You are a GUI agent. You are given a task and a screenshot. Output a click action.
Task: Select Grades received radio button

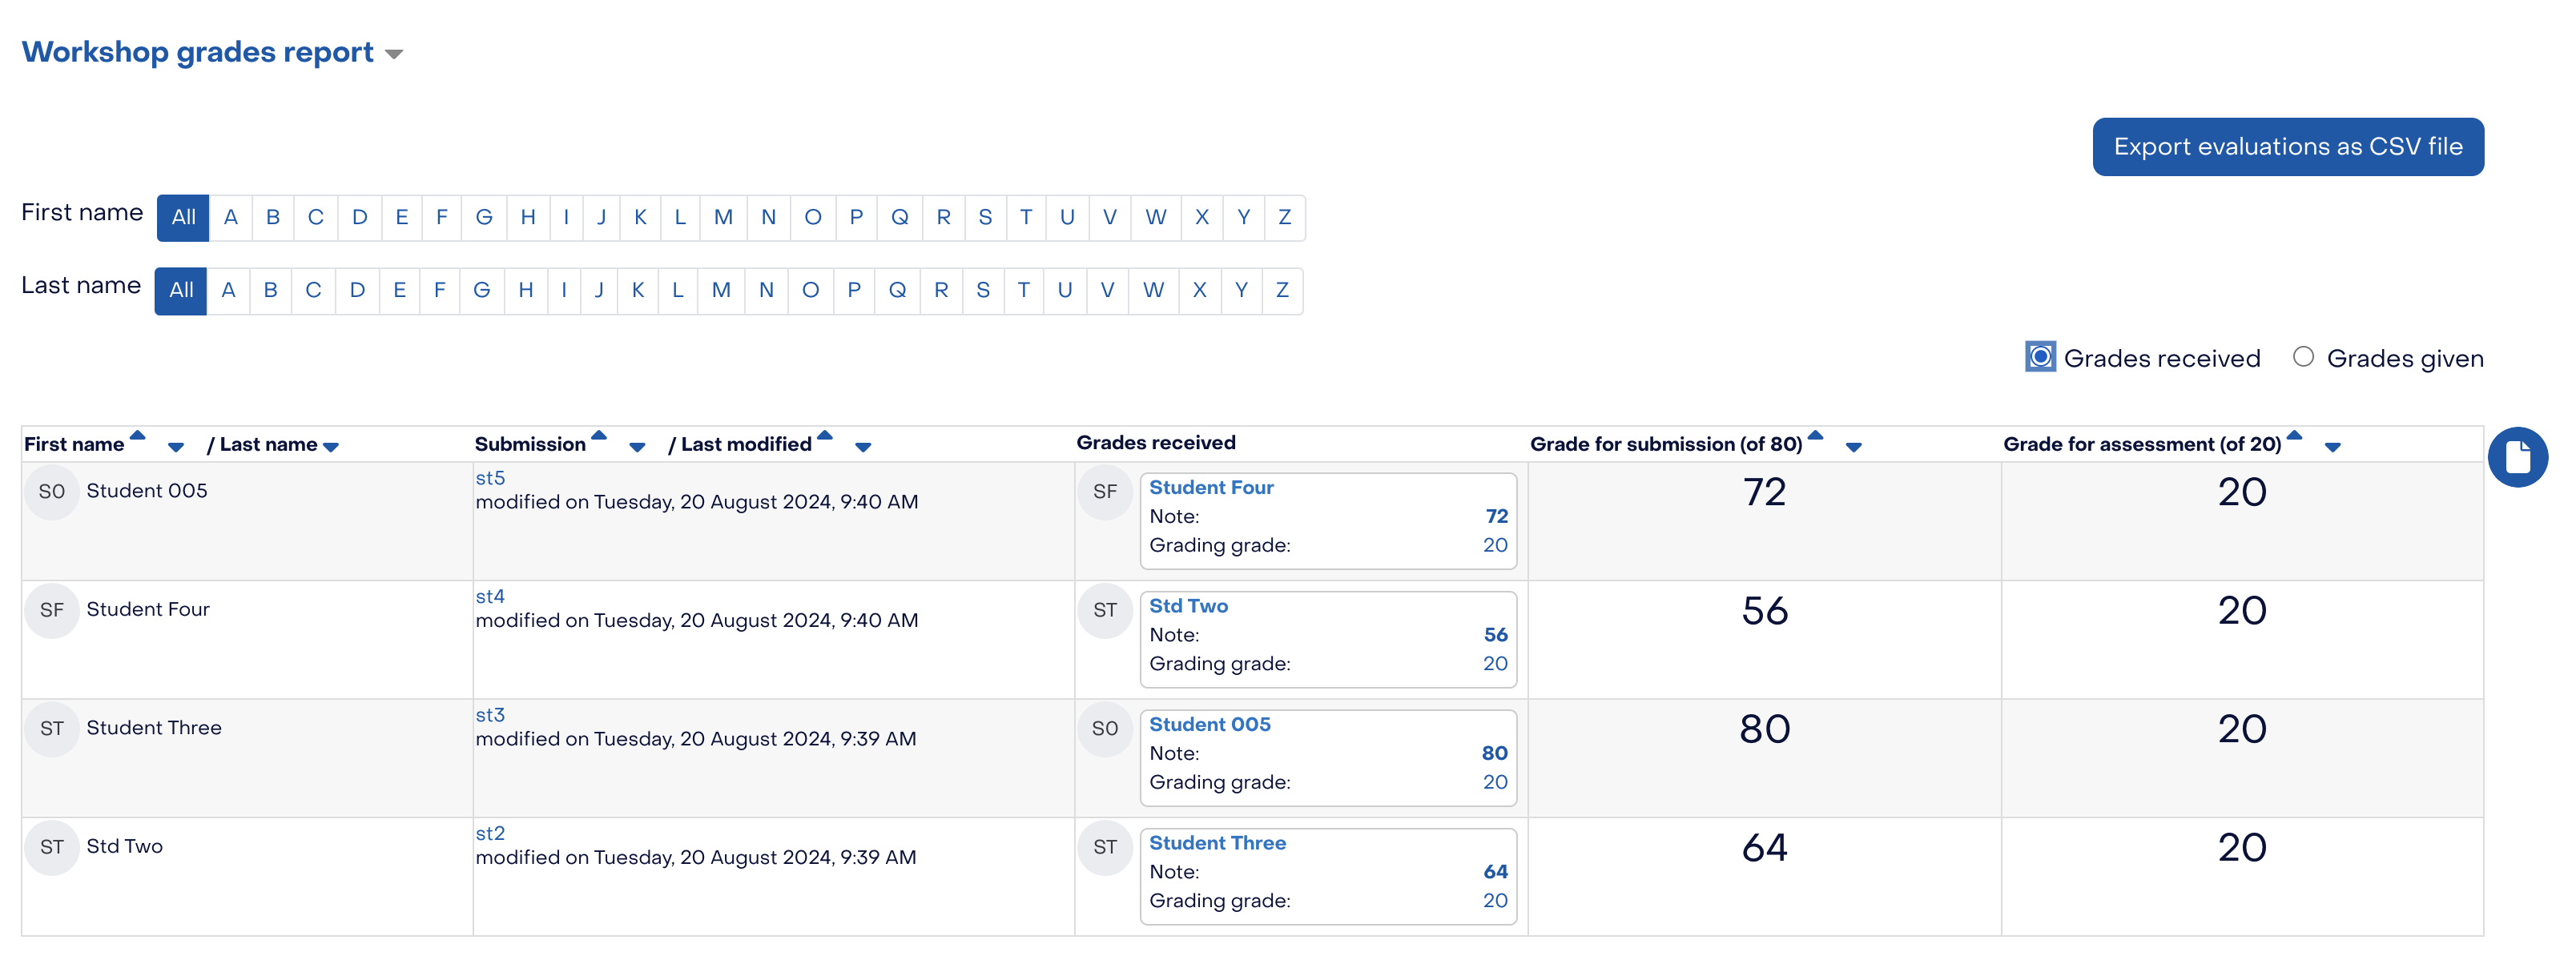(x=2040, y=357)
